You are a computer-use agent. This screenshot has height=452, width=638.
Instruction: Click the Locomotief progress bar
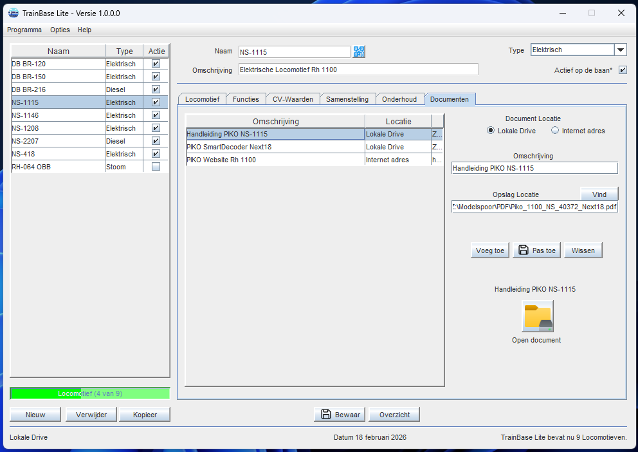(90, 393)
